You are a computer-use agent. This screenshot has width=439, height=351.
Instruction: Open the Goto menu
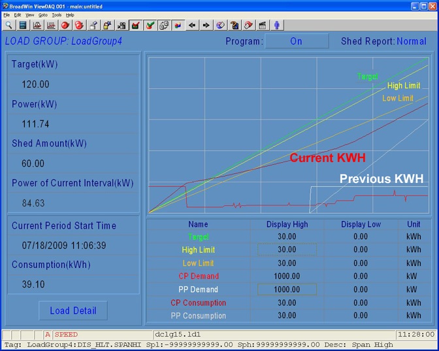tap(42, 14)
